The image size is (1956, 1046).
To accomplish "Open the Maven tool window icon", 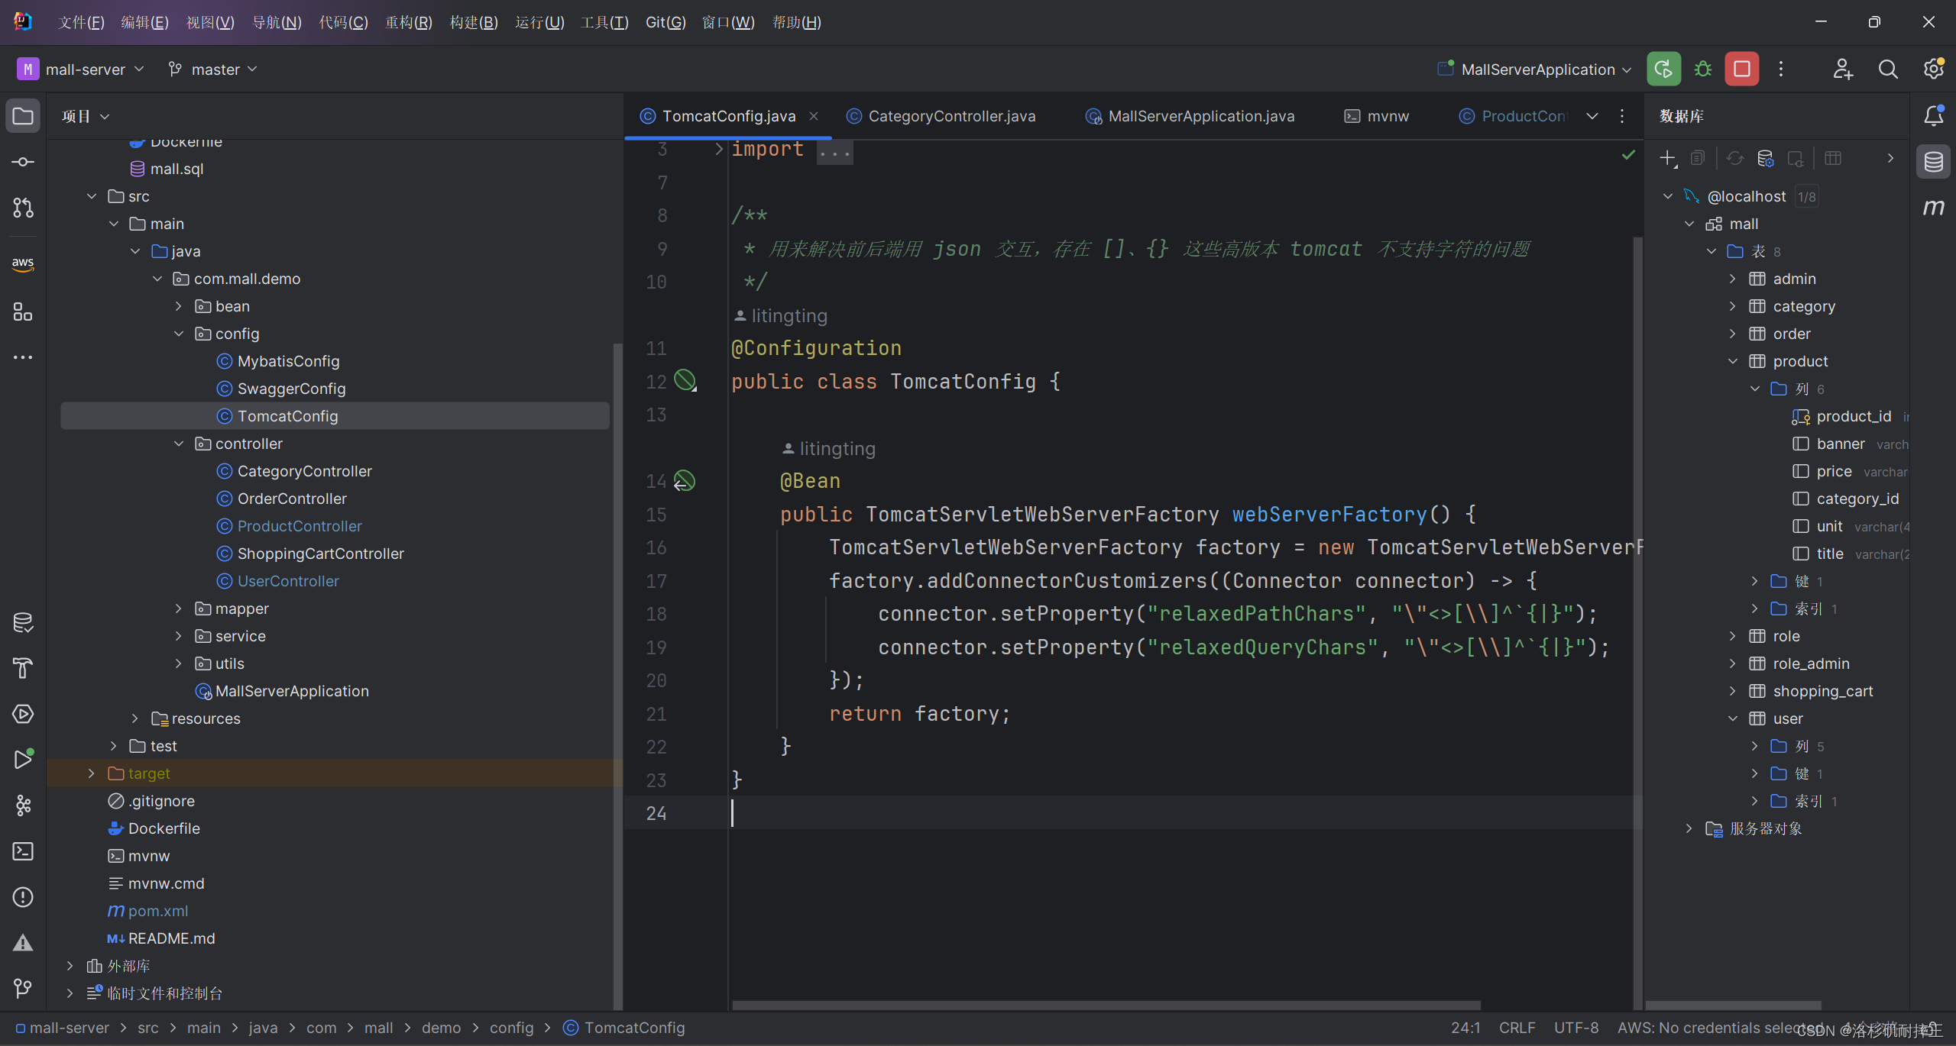I will coord(1934,208).
